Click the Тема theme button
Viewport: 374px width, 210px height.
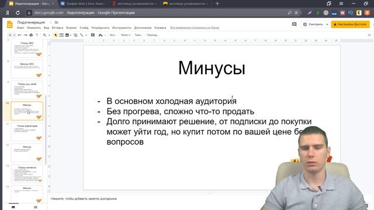138,35
